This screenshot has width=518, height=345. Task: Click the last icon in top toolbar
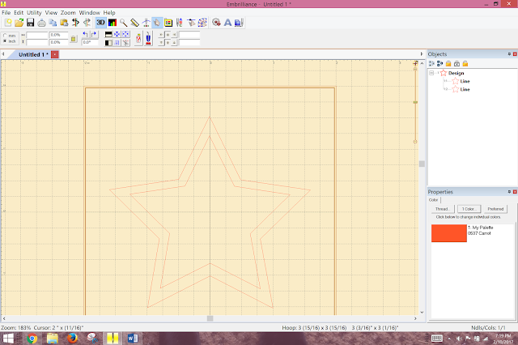[x=239, y=23]
